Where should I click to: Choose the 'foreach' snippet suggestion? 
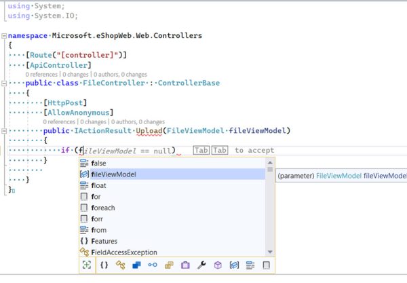[x=172, y=208]
